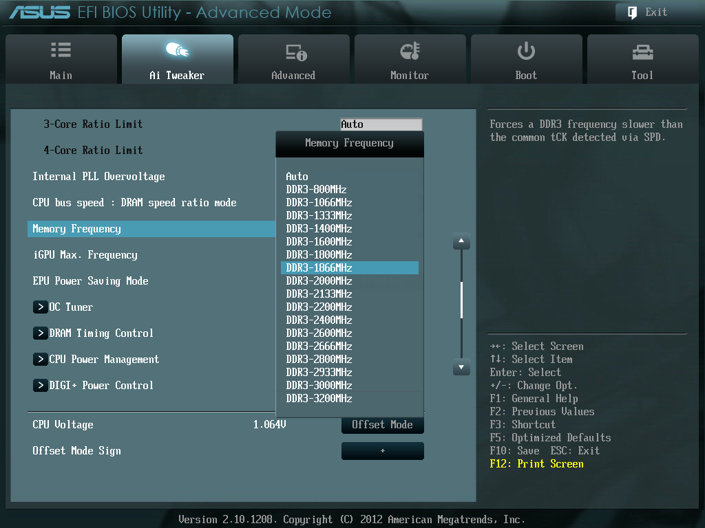Select CPU bus speed DRAM ratio mode

[x=134, y=203]
